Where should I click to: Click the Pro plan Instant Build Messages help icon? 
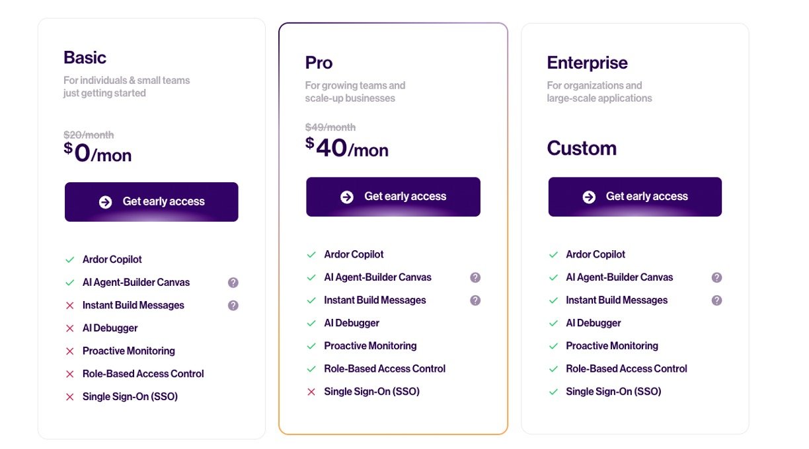tap(475, 300)
